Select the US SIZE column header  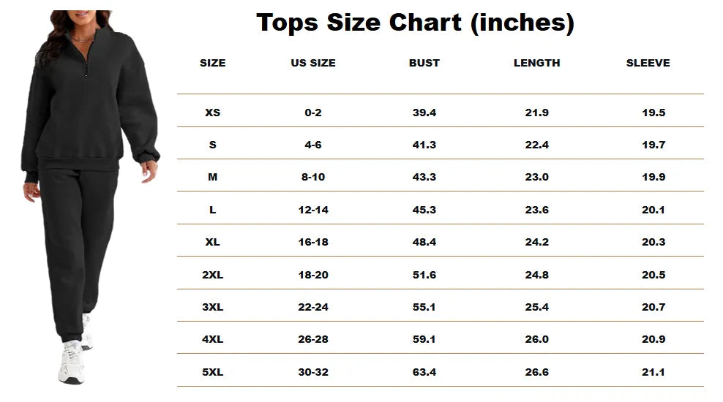pyautogui.click(x=313, y=63)
